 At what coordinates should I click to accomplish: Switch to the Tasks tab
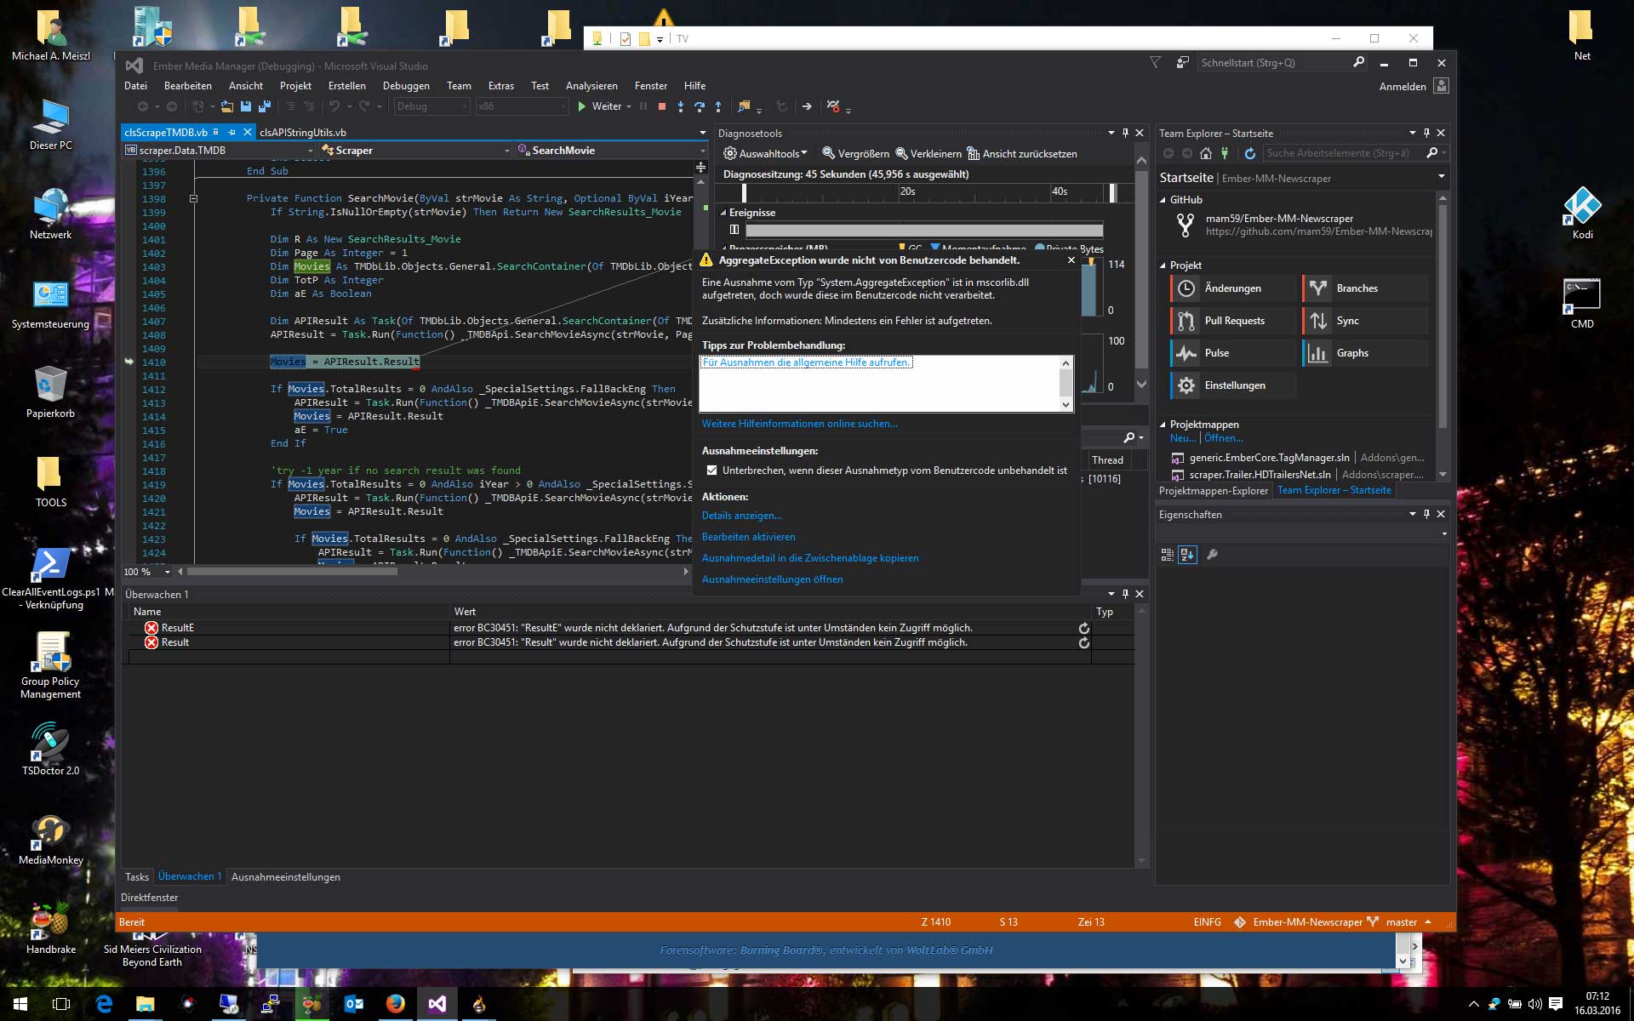136,877
